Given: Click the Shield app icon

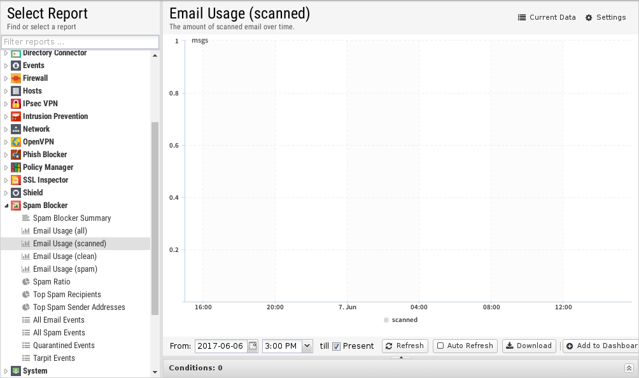Looking at the screenshot, I should pos(16,193).
